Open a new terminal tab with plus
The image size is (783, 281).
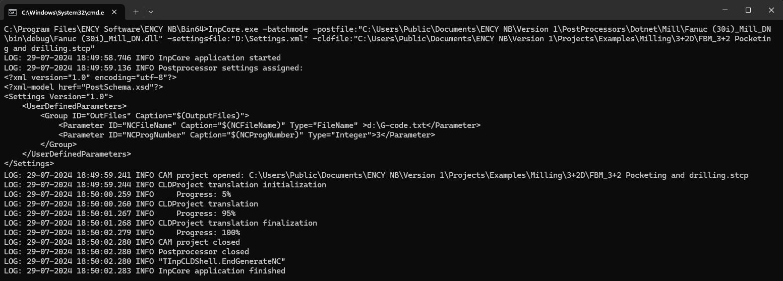pos(136,12)
